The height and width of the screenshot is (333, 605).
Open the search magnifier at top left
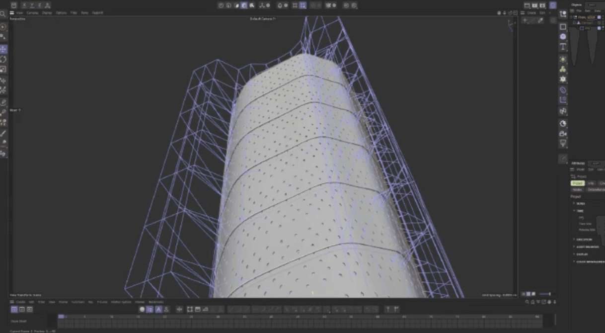click(3, 14)
